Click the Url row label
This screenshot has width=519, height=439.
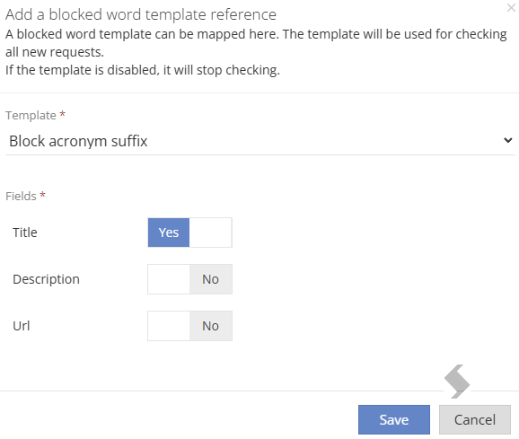pos(22,326)
